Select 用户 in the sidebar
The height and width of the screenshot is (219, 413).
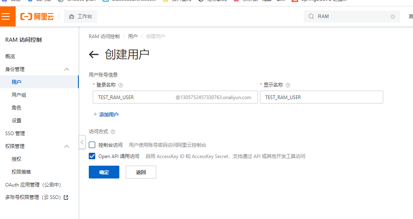click(39, 82)
